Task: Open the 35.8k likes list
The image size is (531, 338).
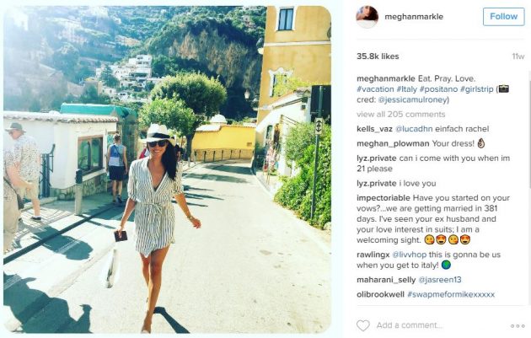Action: click(378, 56)
